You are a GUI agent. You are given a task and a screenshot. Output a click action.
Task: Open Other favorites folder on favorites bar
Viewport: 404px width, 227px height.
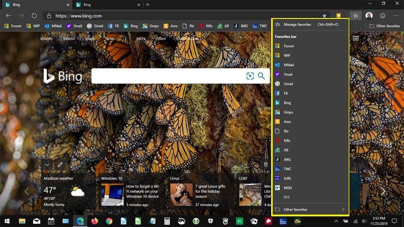(384, 26)
